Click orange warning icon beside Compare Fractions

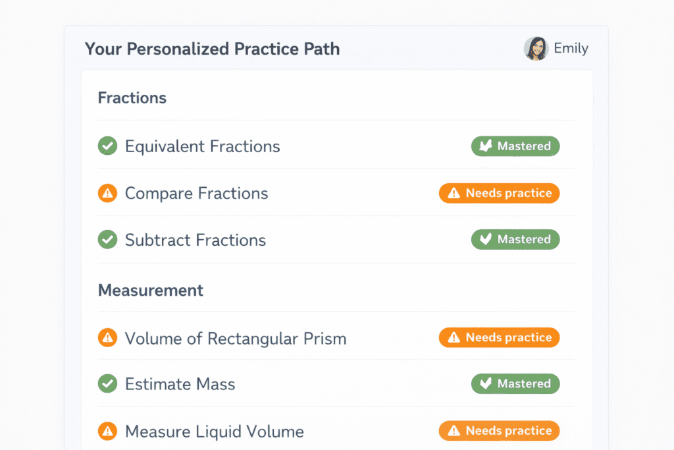click(107, 193)
